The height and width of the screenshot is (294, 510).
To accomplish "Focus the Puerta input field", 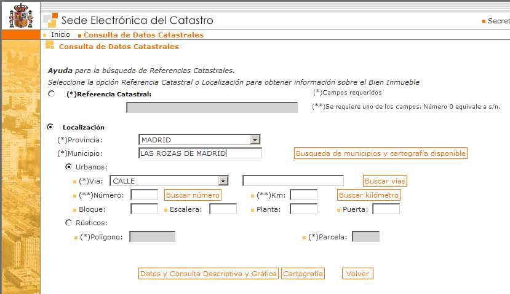I will 386,209.
